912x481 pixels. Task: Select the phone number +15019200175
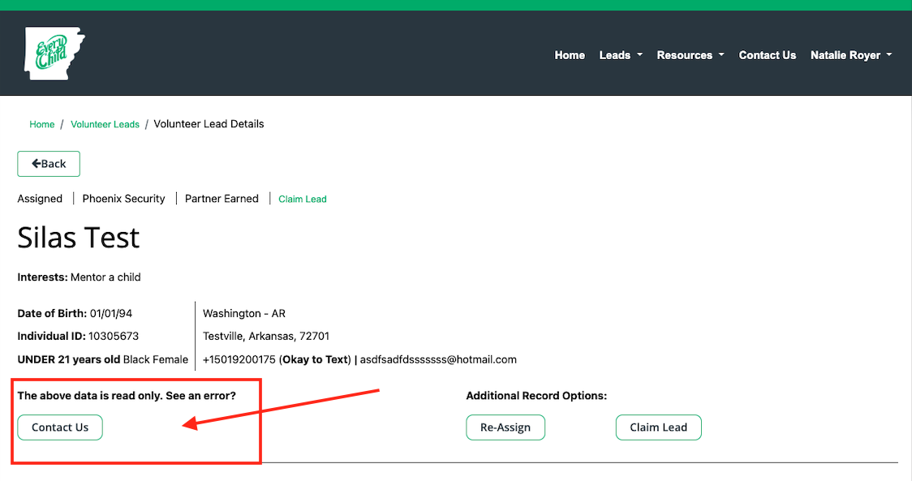pyautogui.click(x=239, y=359)
